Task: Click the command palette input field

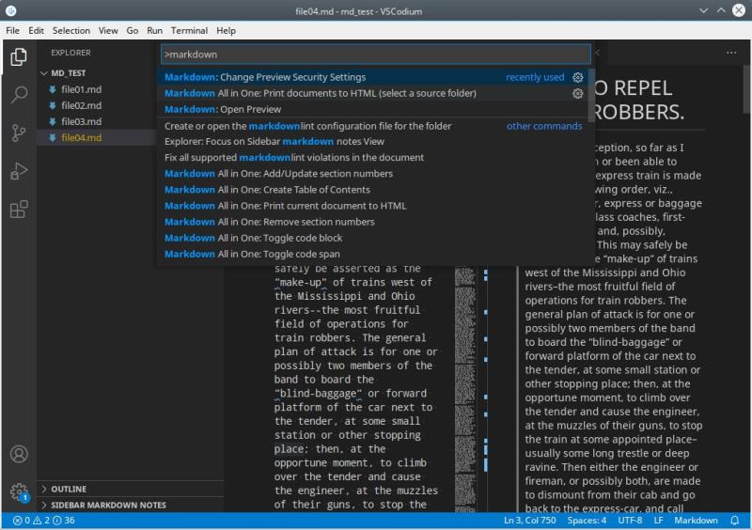Action: pyautogui.click(x=374, y=55)
